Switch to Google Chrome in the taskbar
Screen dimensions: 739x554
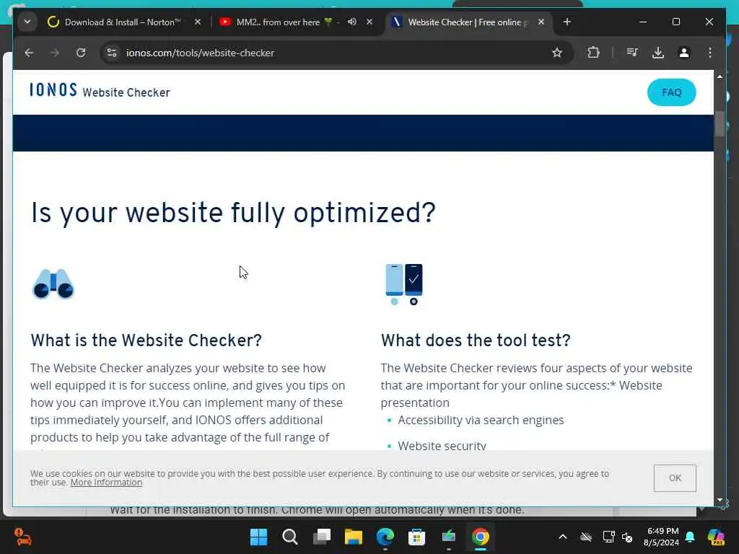coord(480,537)
